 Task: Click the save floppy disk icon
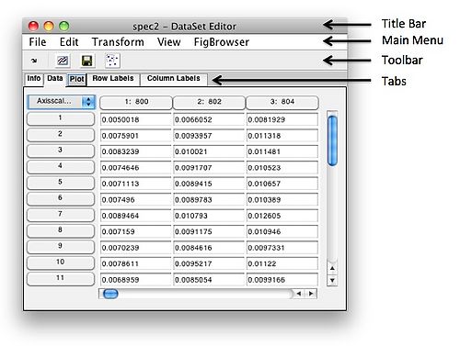[86, 61]
